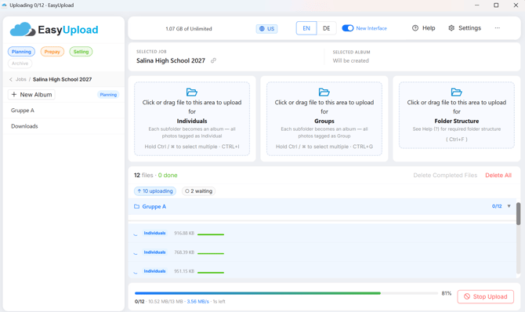The image size is (525, 312).
Task: Click the folder icon in the Individuals upload area
Action: (x=192, y=92)
